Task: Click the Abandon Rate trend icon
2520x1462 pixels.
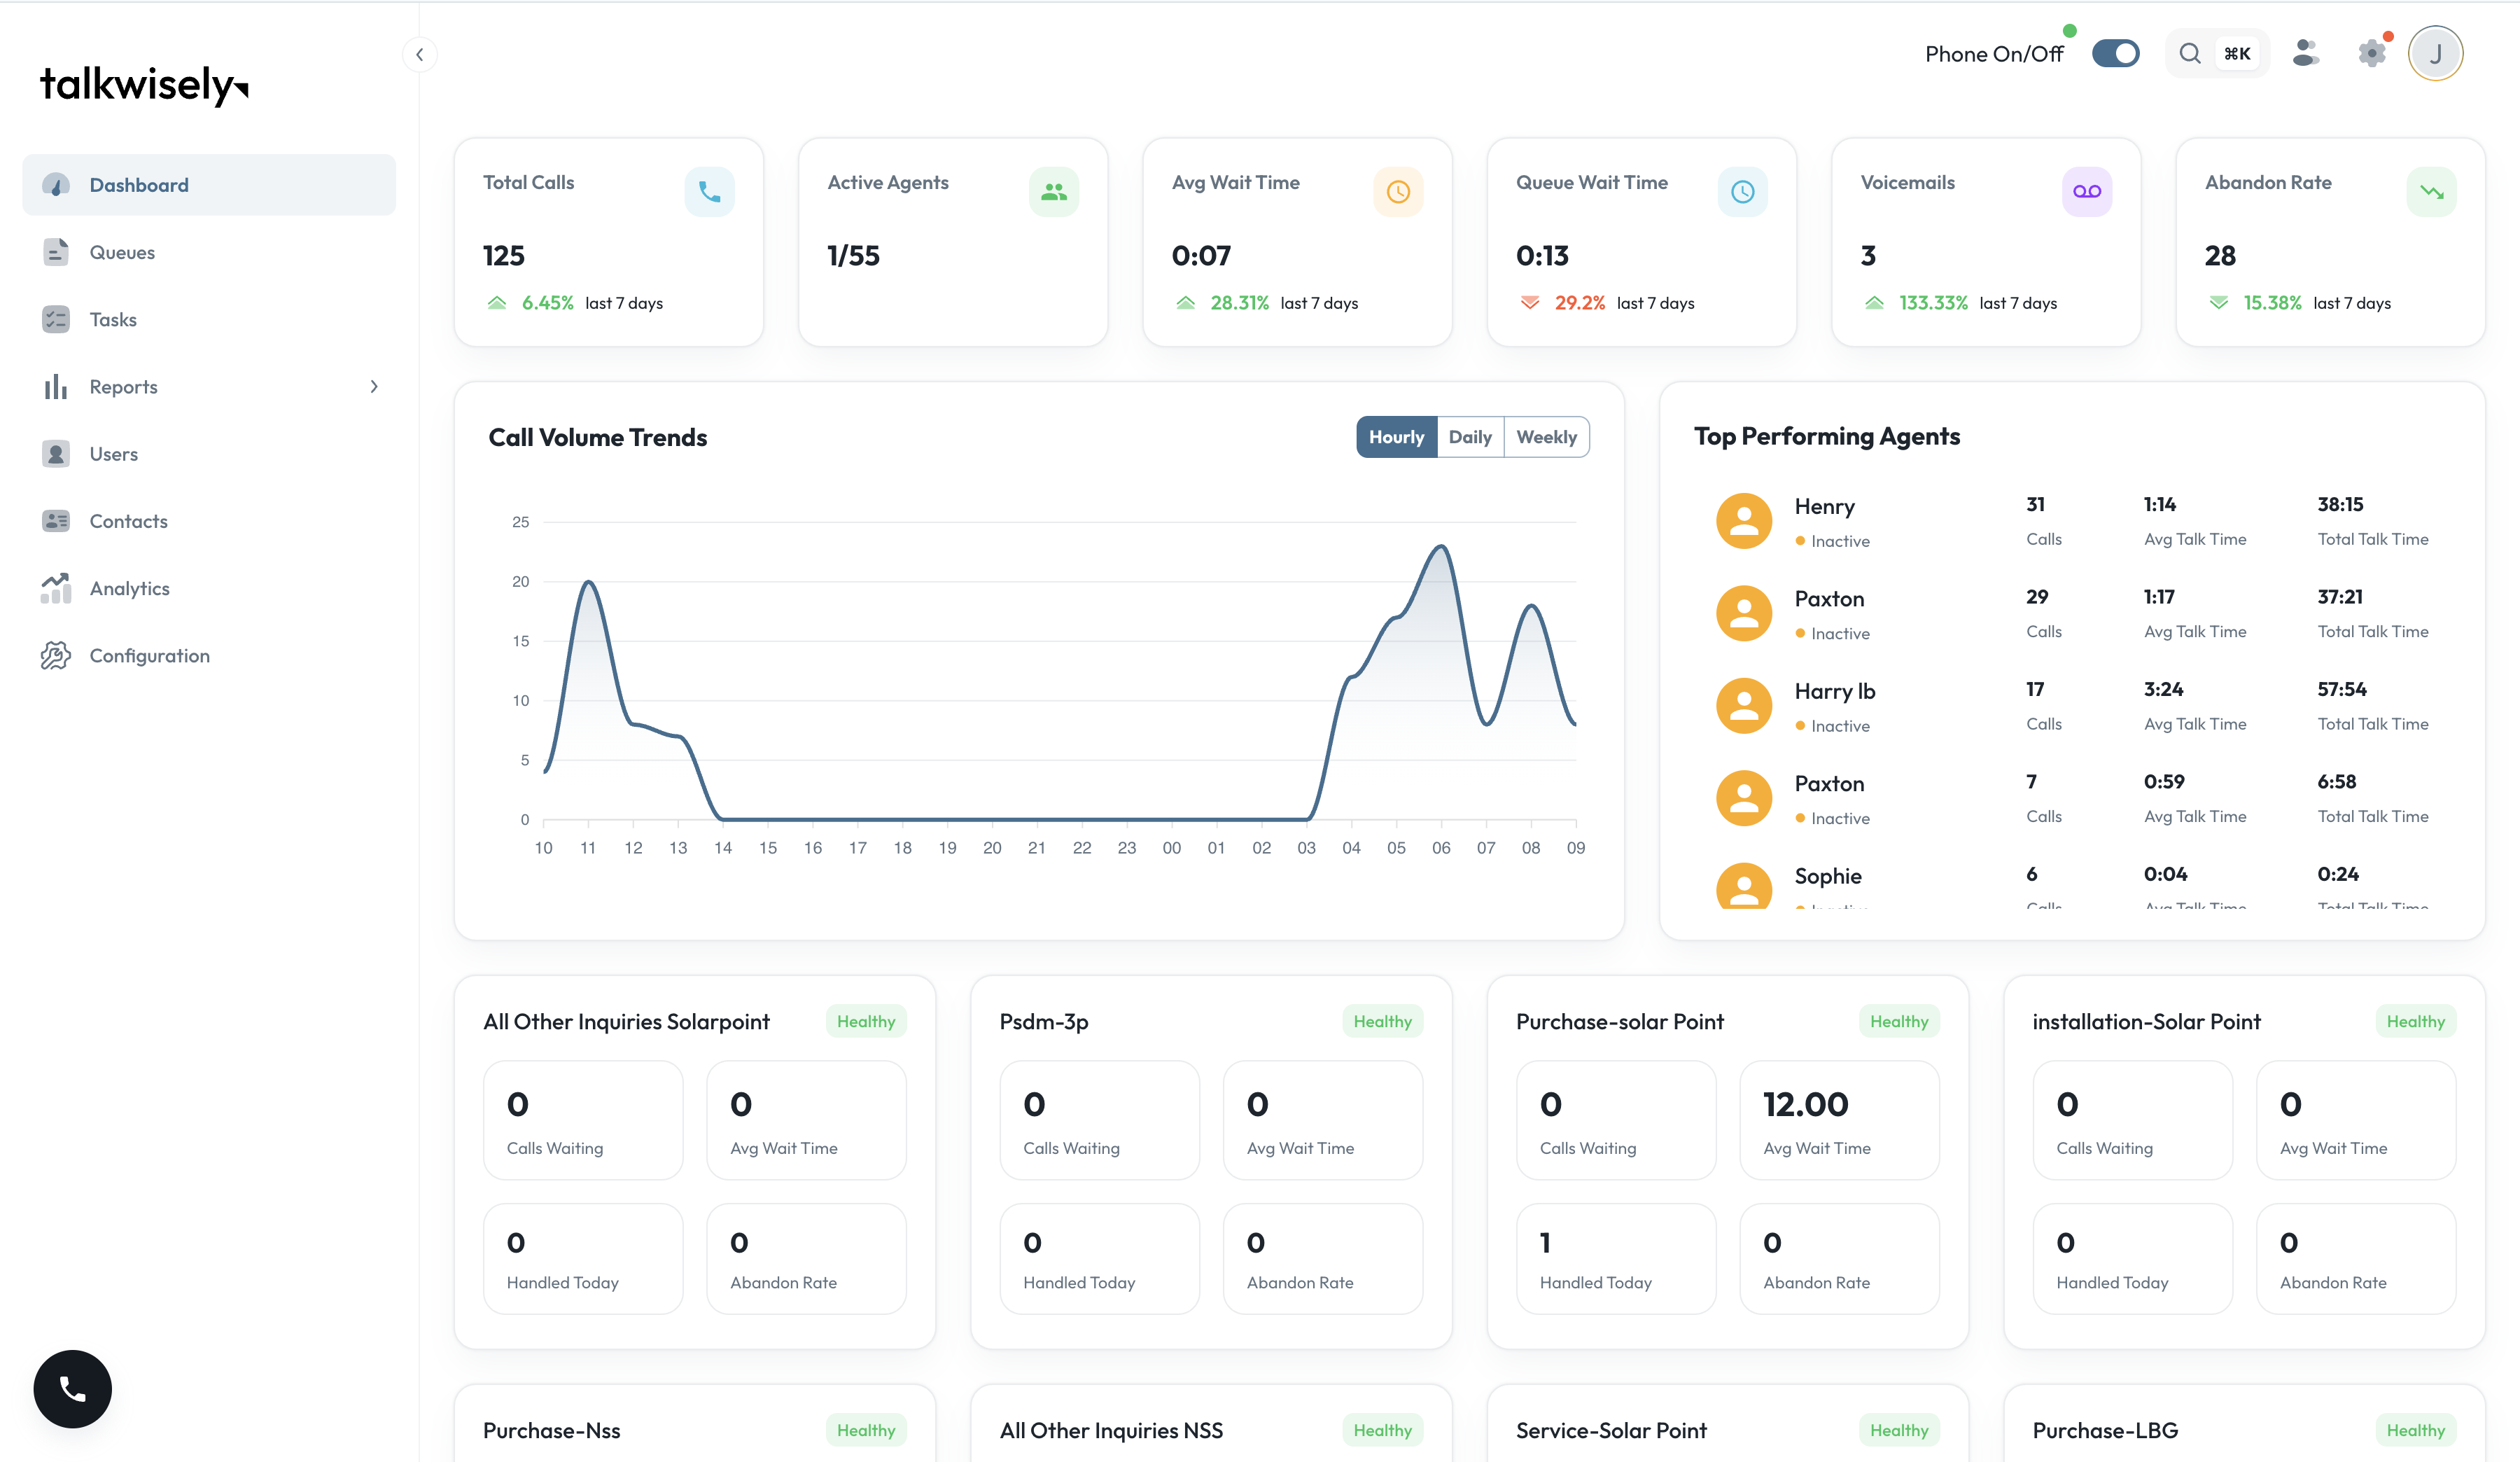Action: click(2431, 192)
